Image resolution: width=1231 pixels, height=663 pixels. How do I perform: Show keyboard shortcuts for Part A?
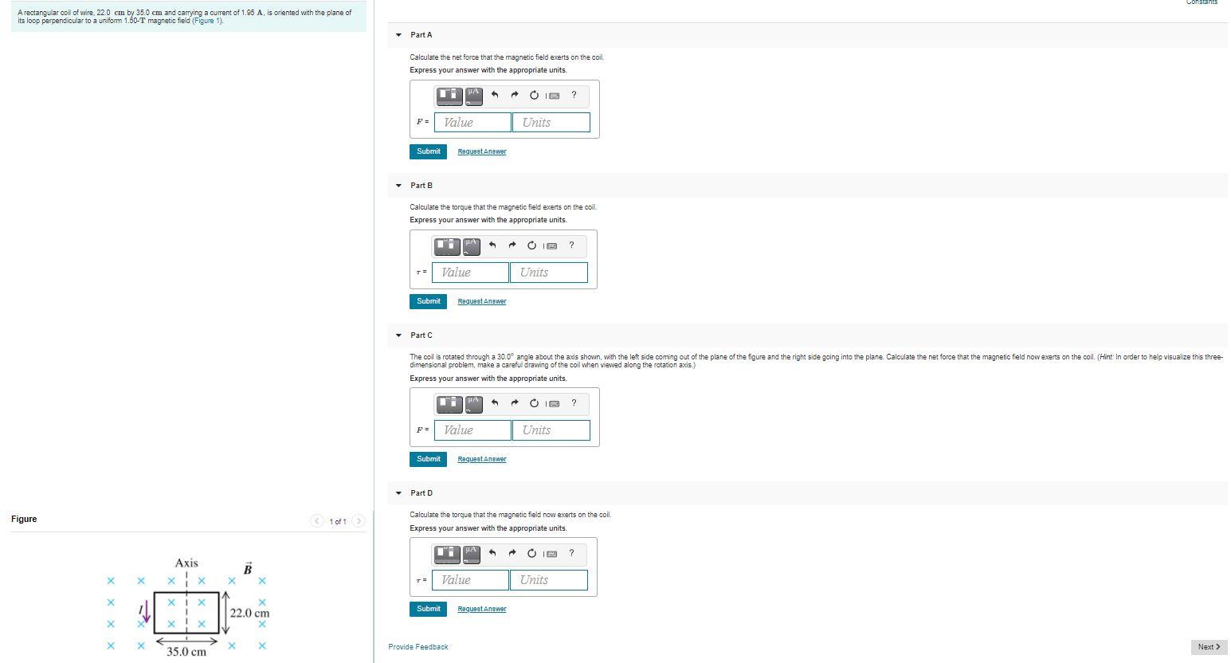click(554, 96)
